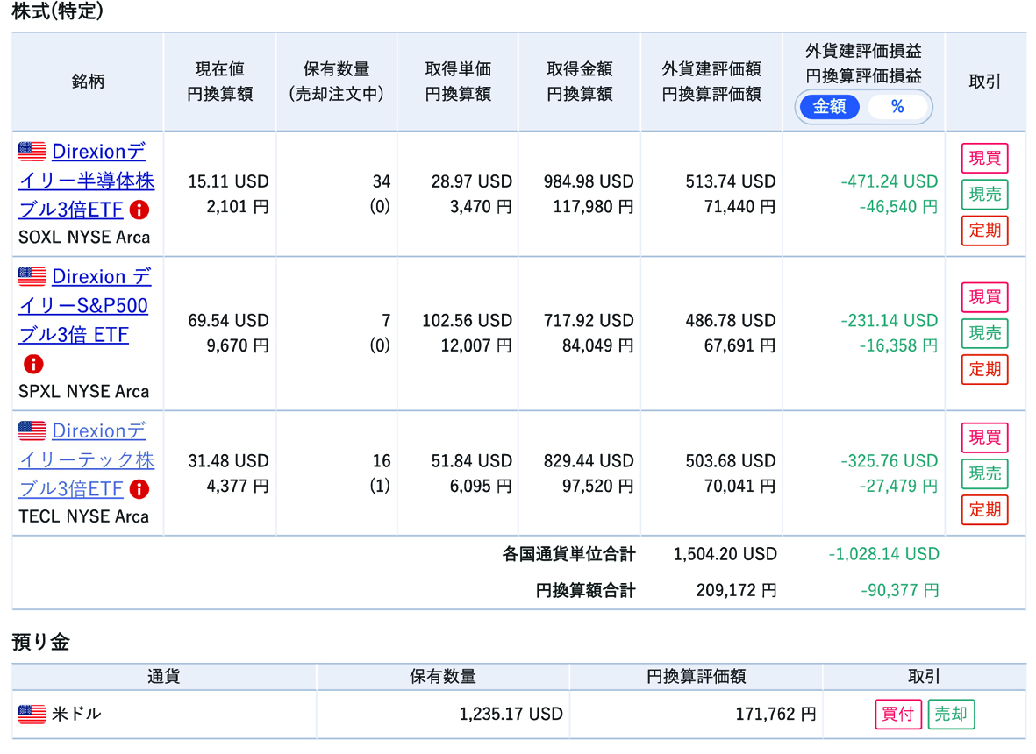Click dollar yen valuation 171,762 円
This screenshot has width=1036, height=754.
point(775,715)
